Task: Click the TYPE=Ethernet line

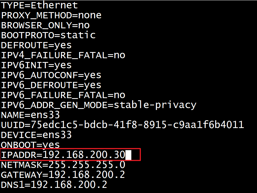Action: tap(39, 5)
